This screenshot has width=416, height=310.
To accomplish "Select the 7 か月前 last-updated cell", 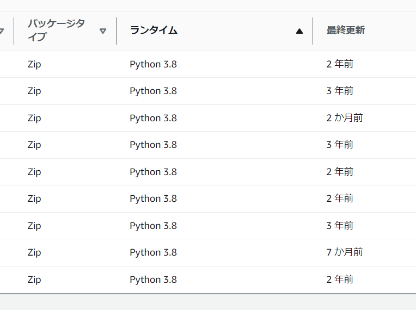I will (345, 252).
